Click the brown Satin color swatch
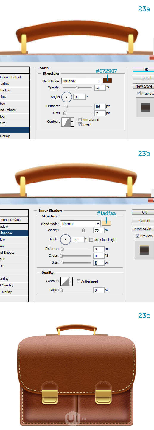This screenshot has width=154, height=430. pos(107,81)
